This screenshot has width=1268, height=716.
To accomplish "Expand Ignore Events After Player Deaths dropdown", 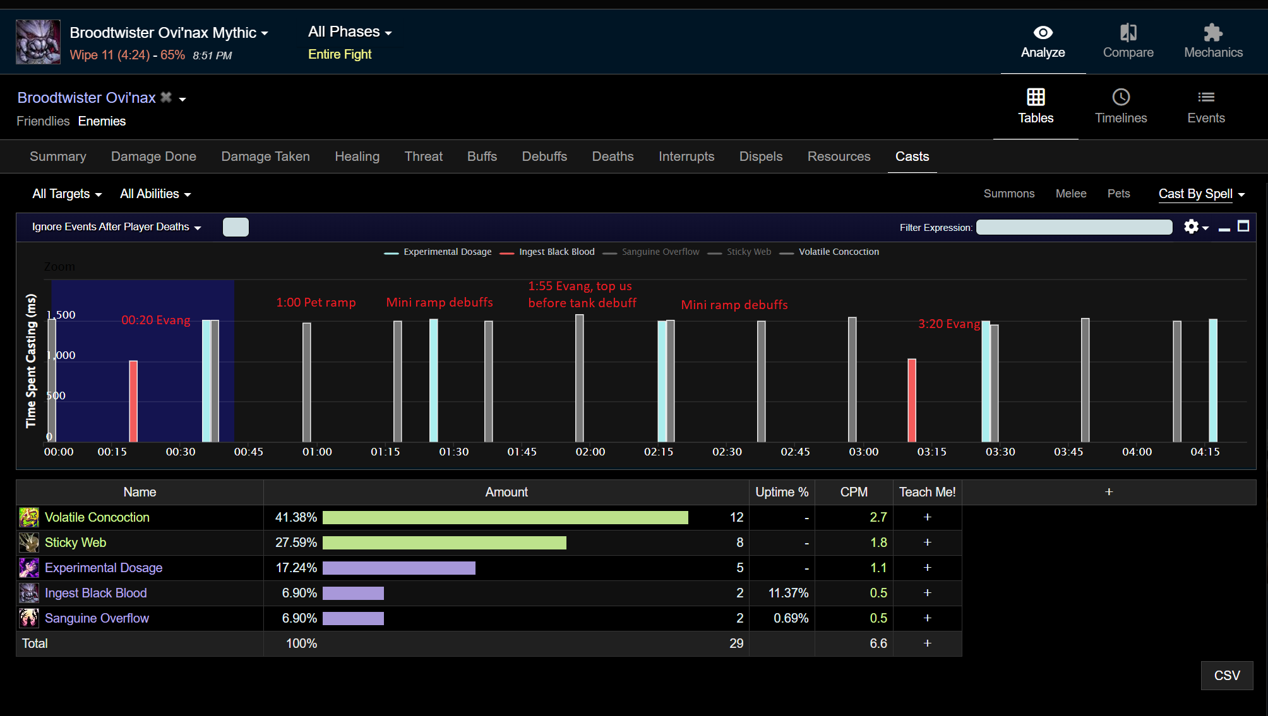I will [x=116, y=226].
